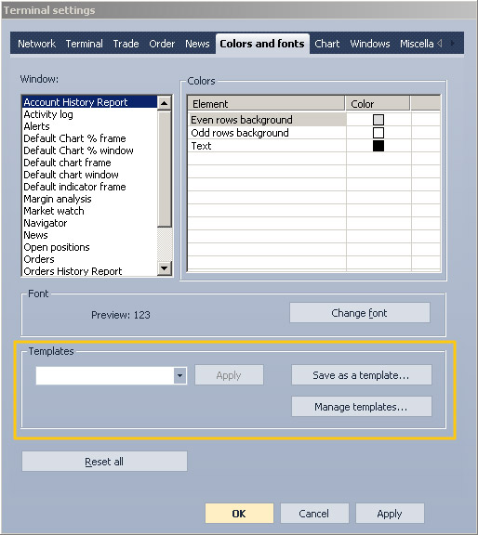Click the Change font button
Viewport: 478px width, 535px height.
click(x=360, y=313)
